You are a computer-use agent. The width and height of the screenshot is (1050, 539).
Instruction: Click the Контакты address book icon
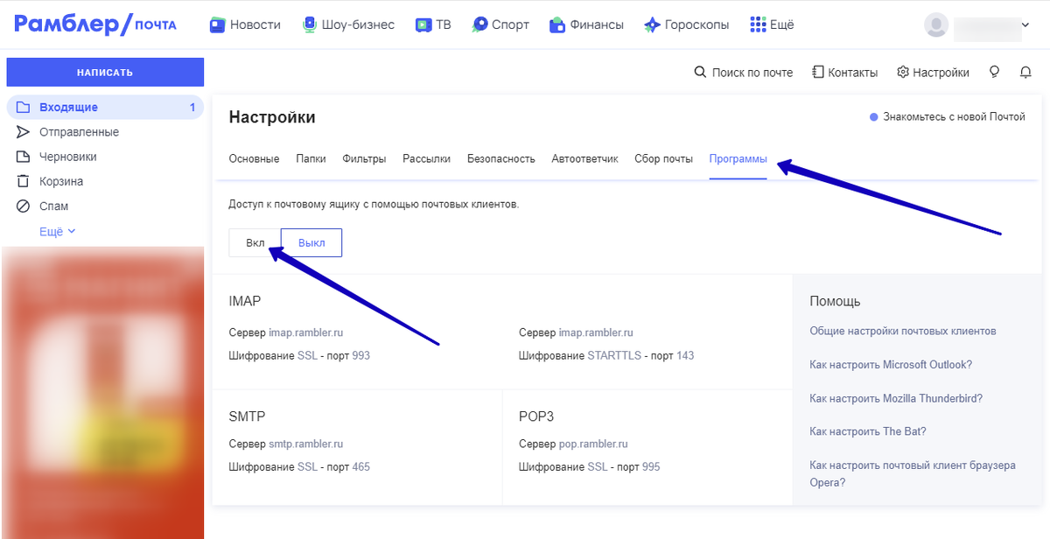(817, 73)
